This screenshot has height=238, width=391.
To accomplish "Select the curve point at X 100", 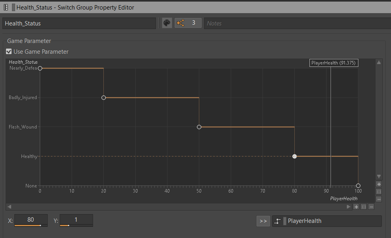I will [x=358, y=185].
